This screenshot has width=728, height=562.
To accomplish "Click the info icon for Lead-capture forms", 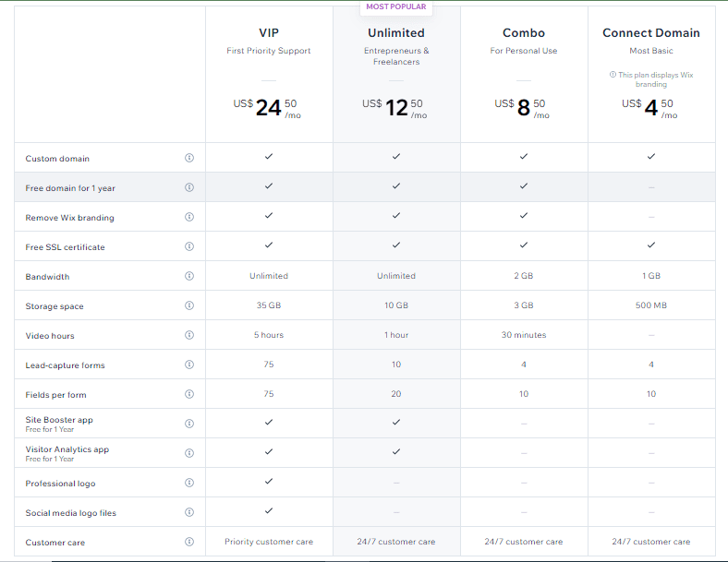I will click(x=189, y=365).
